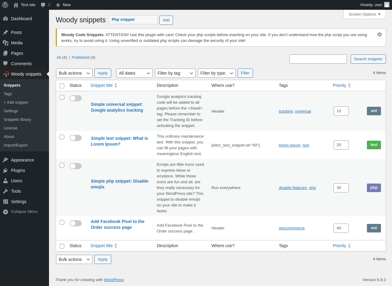
Task: Open the comments bubble icon in admin bar
Action: [x=43, y=5]
